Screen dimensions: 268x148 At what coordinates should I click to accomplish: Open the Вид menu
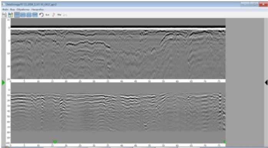(x=12, y=10)
